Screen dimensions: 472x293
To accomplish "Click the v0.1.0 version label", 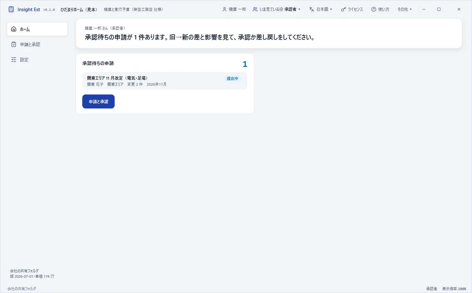I will [x=49, y=10].
